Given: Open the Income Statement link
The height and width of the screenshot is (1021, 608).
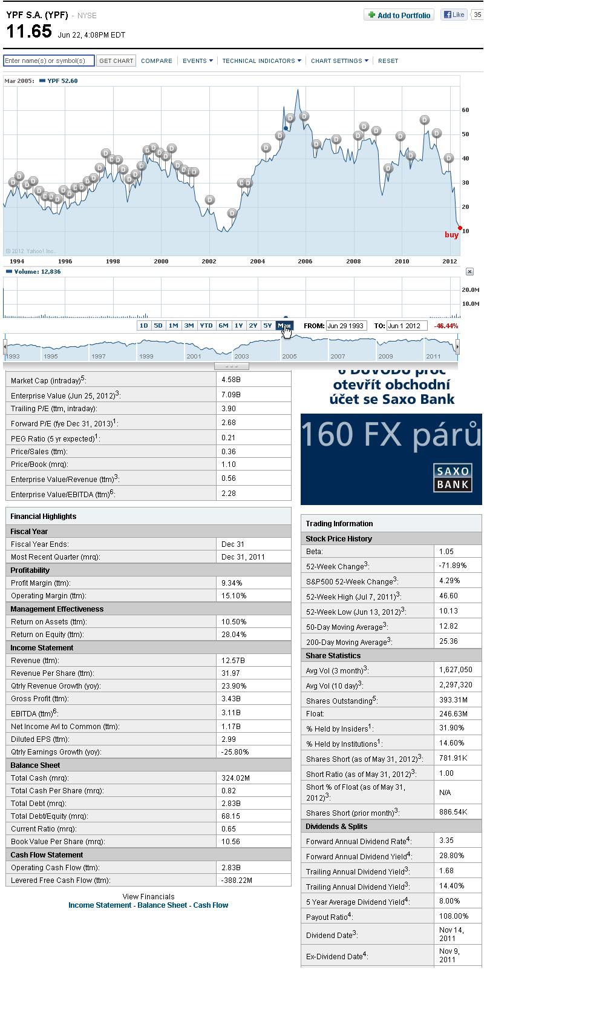Looking at the screenshot, I should 100,905.
